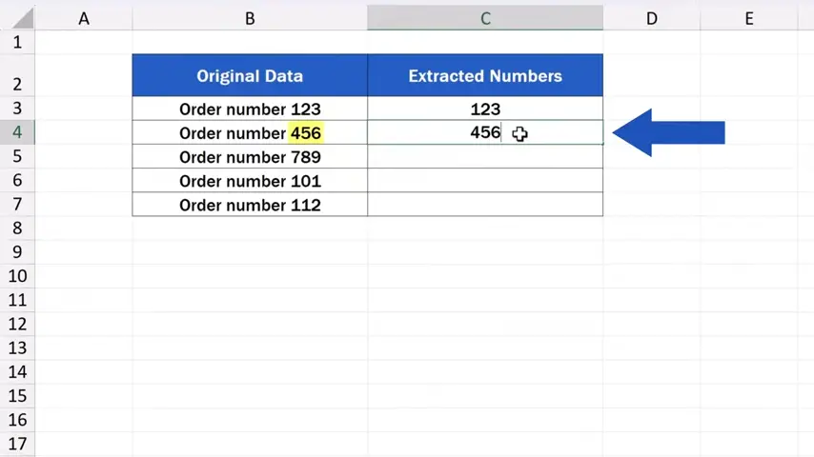Select the cell 'Order number 456'
Image resolution: width=814 pixels, height=457 pixels.
tap(250, 133)
